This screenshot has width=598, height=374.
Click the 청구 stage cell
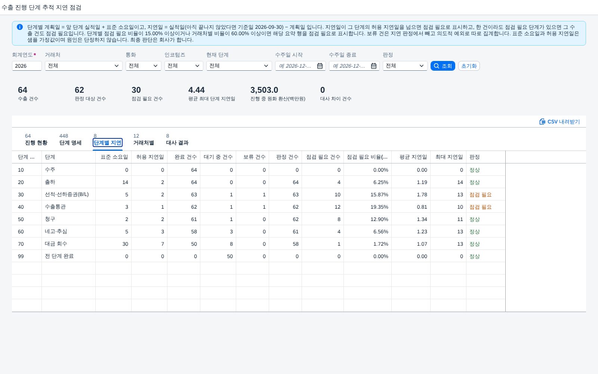click(x=69, y=219)
